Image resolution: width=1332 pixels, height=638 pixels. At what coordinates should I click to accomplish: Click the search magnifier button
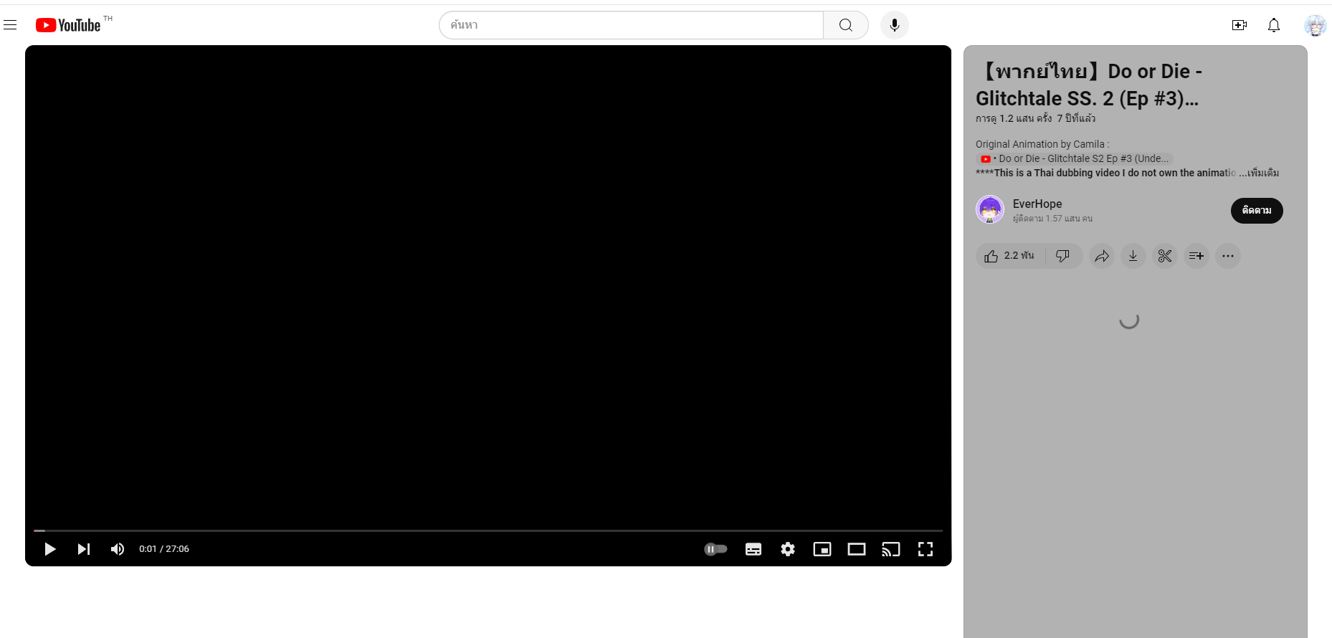coord(846,25)
